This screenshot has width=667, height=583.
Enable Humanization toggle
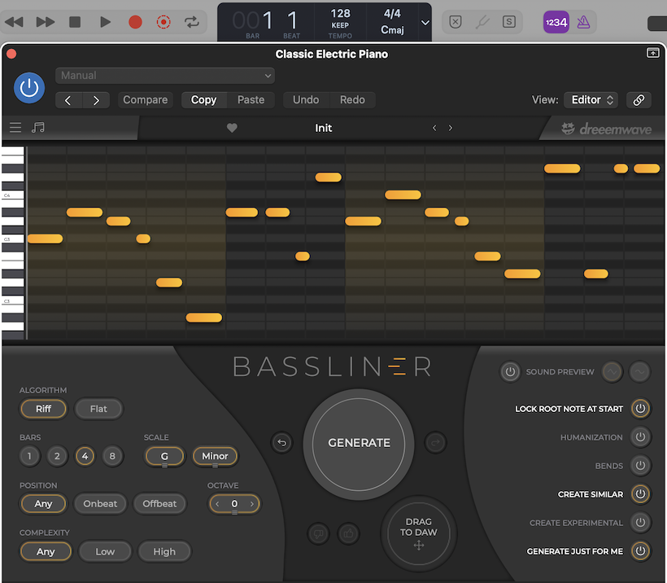pos(640,437)
